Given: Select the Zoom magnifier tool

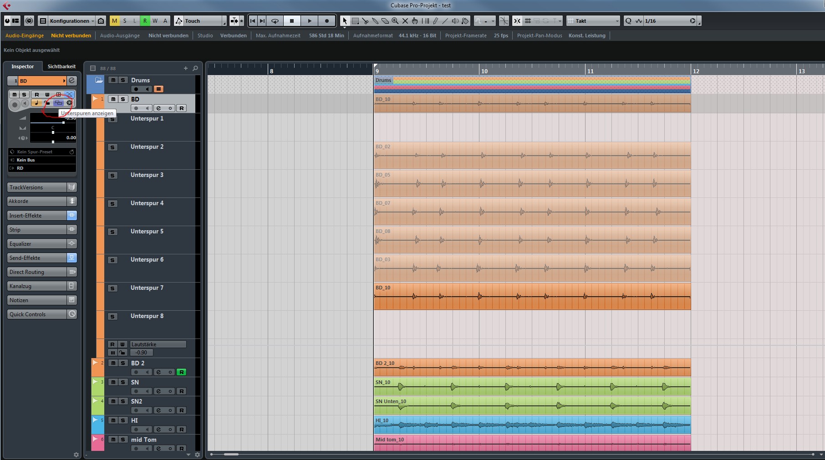Looking at the screenshot, I should coord(395,21).
